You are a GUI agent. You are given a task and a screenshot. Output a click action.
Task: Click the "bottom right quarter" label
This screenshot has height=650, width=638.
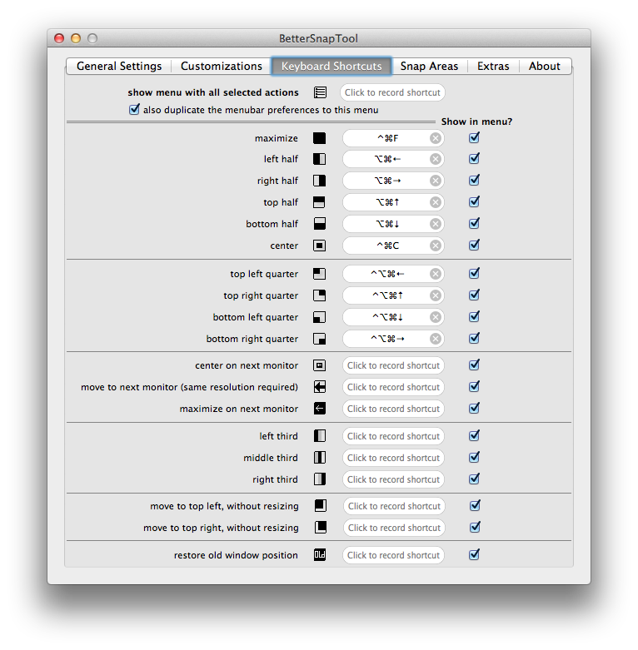tap(252, 339)
